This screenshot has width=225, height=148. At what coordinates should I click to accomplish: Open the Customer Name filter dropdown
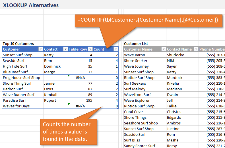(x=163, y=49)
